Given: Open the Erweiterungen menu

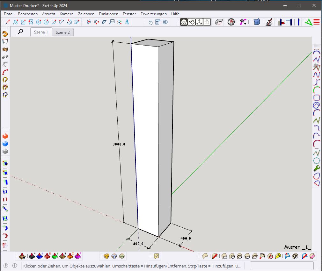Looking at the screenshot, I should (154, 14).
